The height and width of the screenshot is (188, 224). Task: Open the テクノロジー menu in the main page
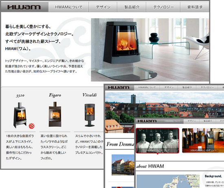pos(163,7)
